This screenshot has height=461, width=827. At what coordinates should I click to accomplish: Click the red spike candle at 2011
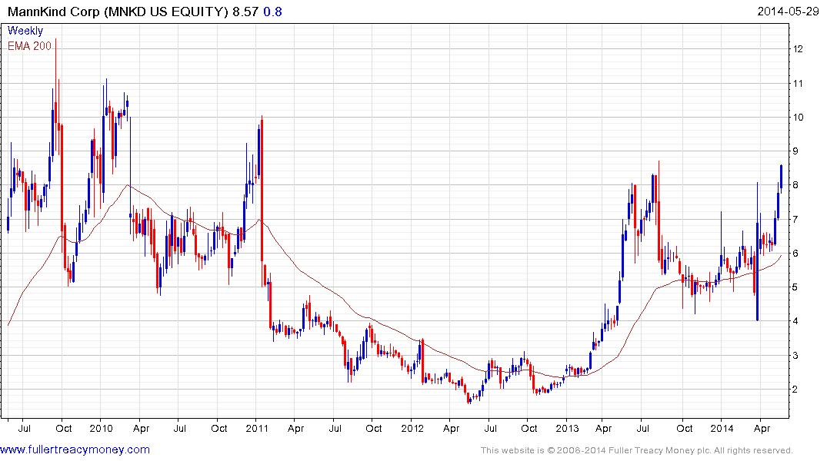262,188
